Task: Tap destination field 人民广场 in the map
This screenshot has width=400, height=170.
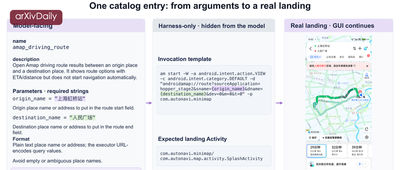Action: 322,51
